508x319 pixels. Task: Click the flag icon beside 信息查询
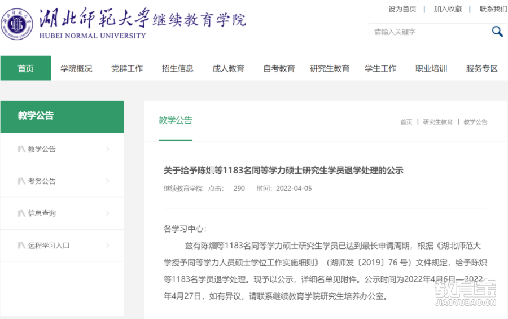point(21,213)
